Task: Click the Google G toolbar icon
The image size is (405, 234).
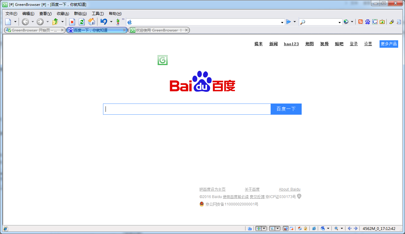Action: [x=375, y=22]
